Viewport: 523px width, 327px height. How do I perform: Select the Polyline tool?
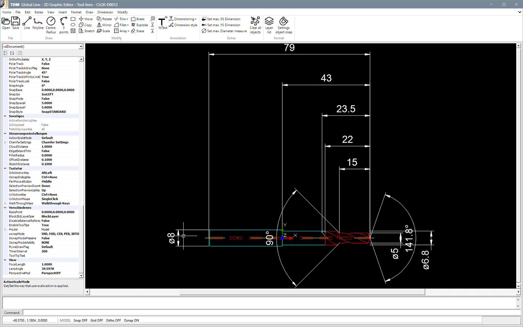[x=38, y=23]
